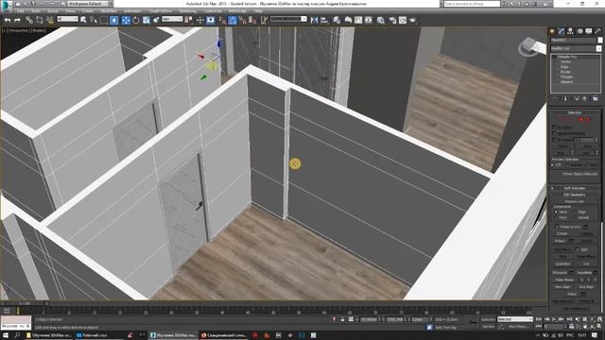Open the Modifier List dropdown
The image size is (605, 340).
click(576, 48)
